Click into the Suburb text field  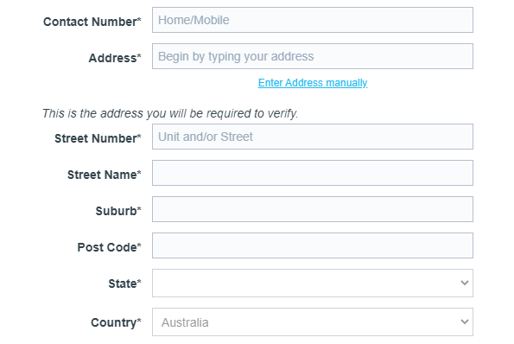click(x=313, y=209)
